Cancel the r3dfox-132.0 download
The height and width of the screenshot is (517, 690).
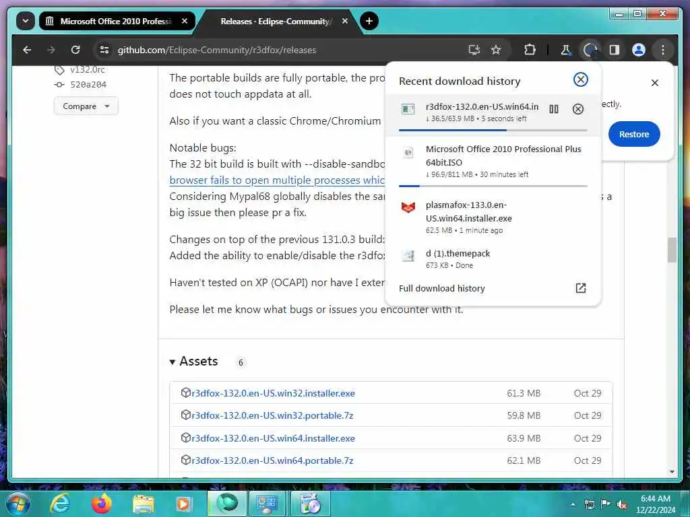pos(577,109)
